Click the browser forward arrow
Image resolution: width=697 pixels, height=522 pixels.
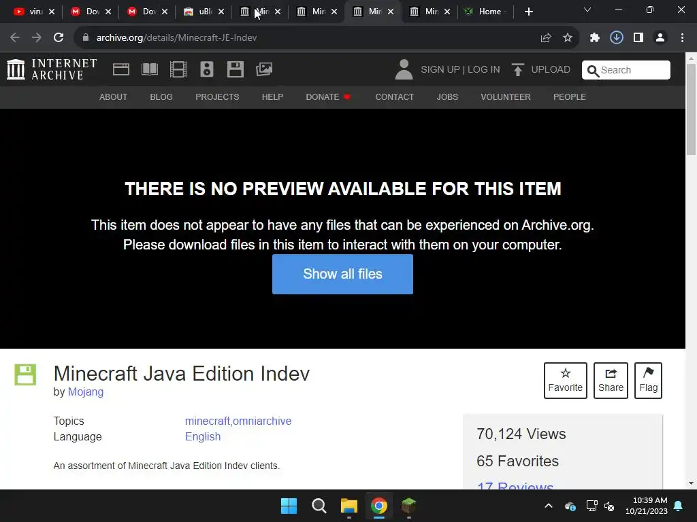(x=37, y=38)
